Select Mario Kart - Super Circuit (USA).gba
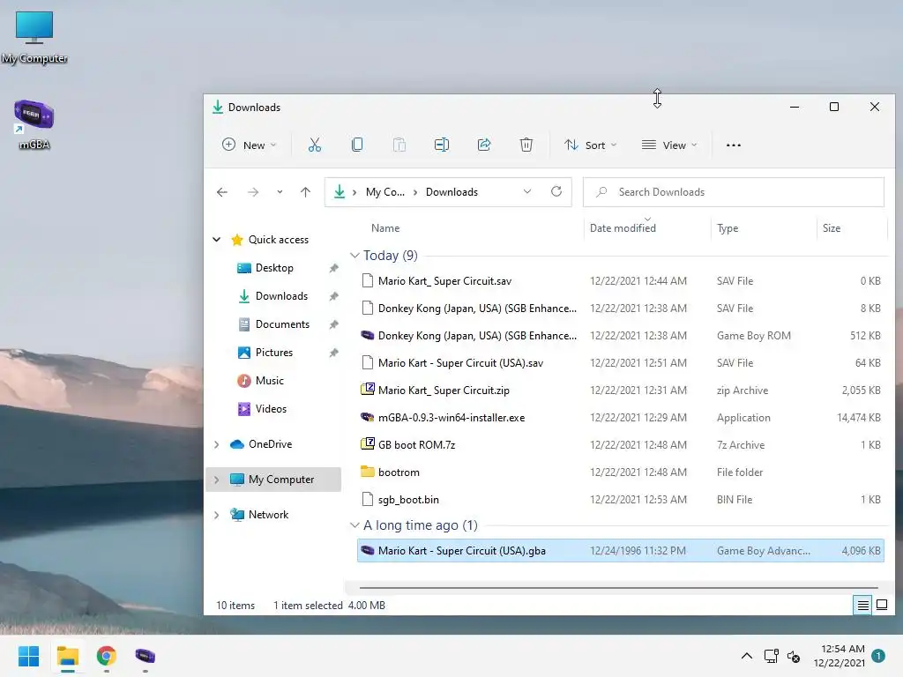The image size is (903, 677). point(621,551)
